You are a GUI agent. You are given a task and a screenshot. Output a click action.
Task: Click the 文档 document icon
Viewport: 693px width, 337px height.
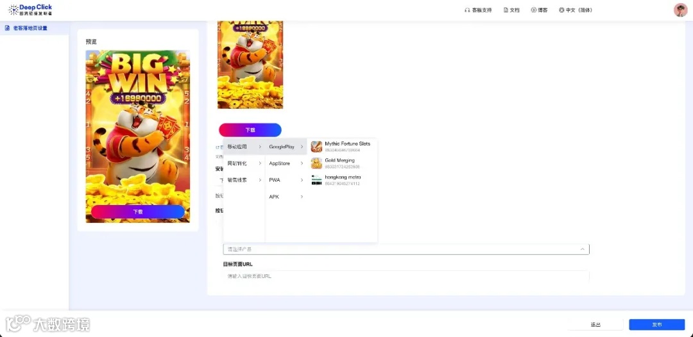(506, 10)
